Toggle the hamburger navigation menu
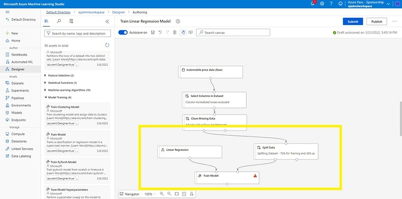402x199 pixels. pos(8,12)
